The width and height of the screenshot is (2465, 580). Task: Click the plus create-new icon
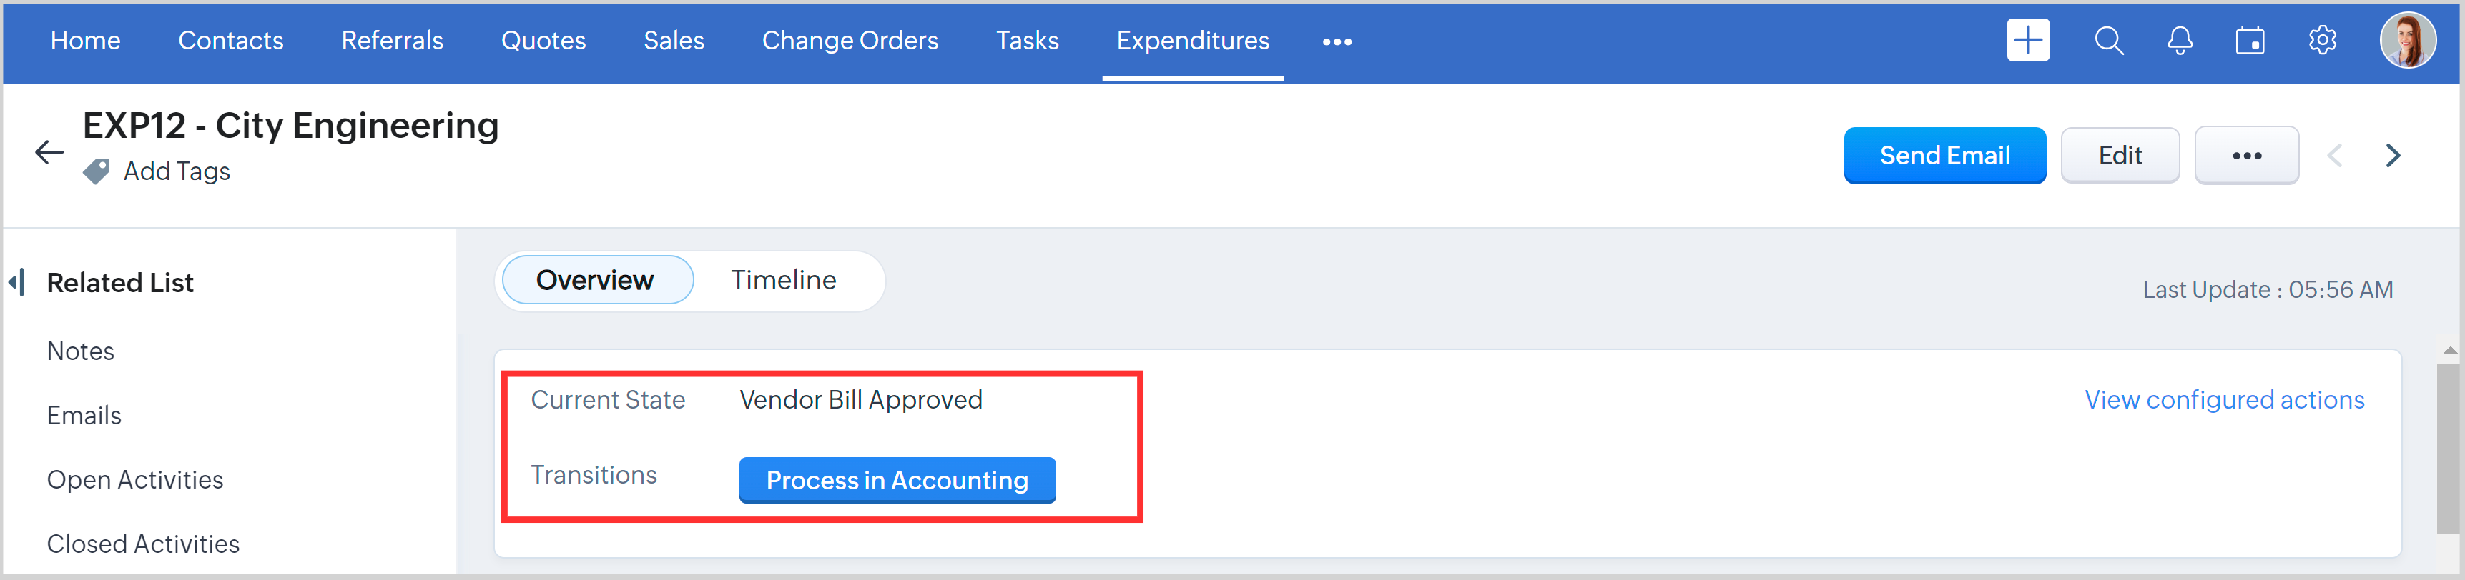[x=2027, y=41]
